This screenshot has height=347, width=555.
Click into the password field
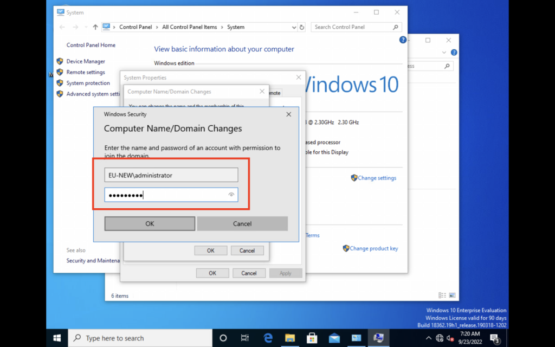click(165, 195)
